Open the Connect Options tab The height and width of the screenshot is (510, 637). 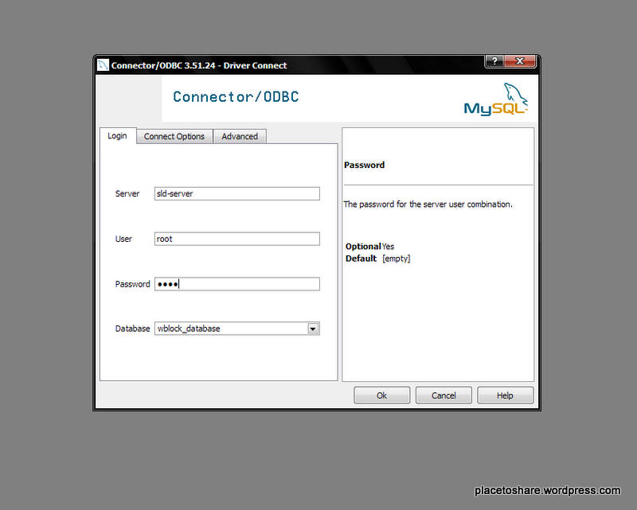[174, 136]
